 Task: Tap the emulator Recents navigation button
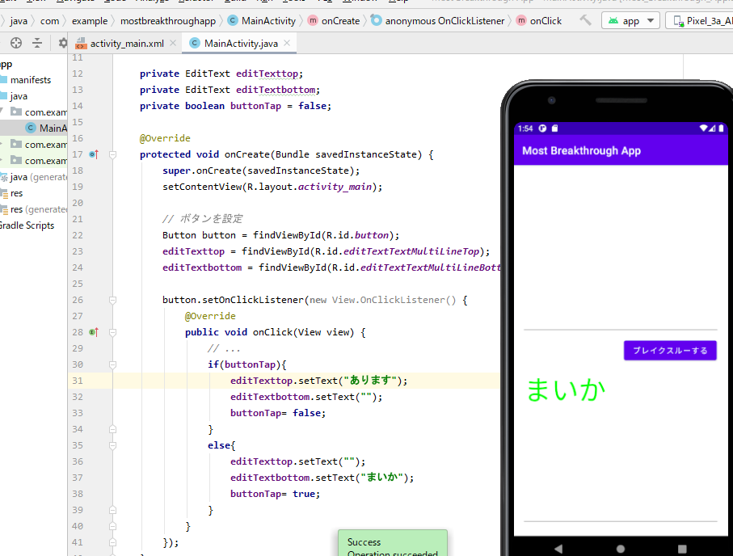coord(683,549)
